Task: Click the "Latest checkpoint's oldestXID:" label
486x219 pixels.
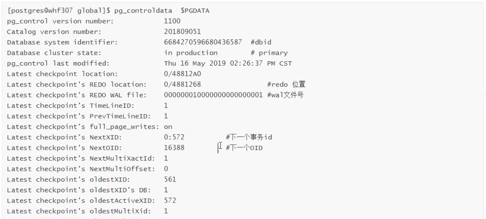Action: (69, 180)
